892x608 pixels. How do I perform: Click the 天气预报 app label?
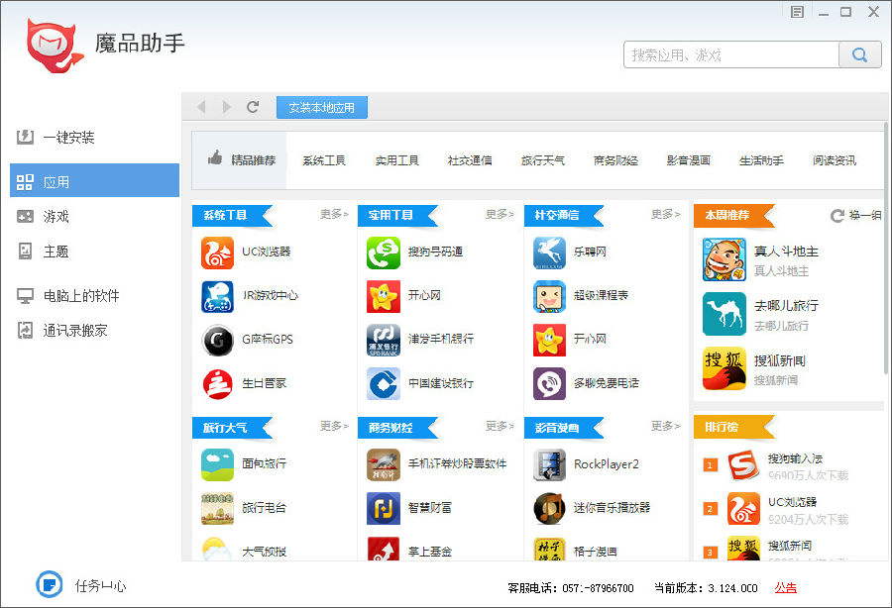pyautogui.click(x=264, y=552)
